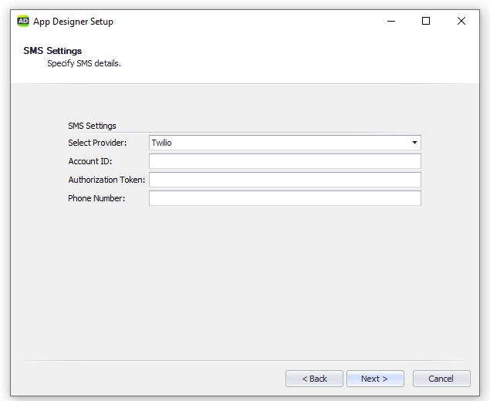Focus the Authorization Token input box
The width and height of the screenshot is (490, 401).
click(285, 180)
